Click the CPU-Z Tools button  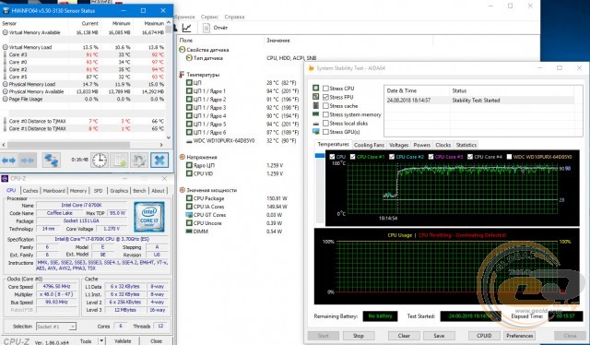click(86, 341)
